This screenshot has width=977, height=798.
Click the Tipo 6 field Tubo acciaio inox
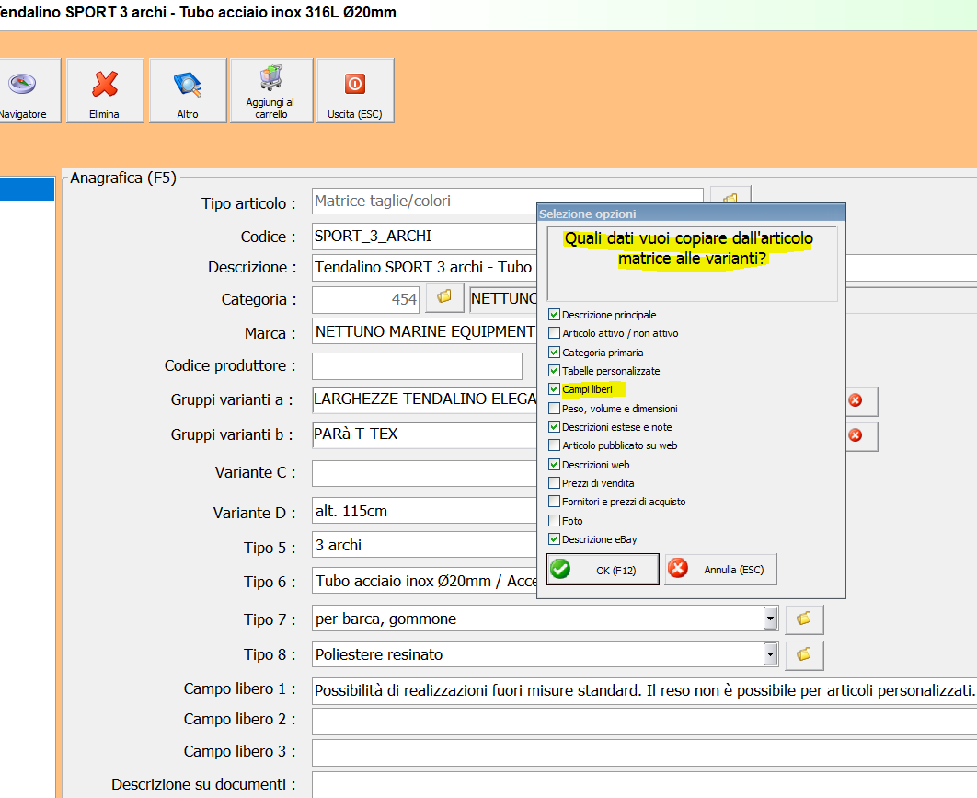(424, 581)
